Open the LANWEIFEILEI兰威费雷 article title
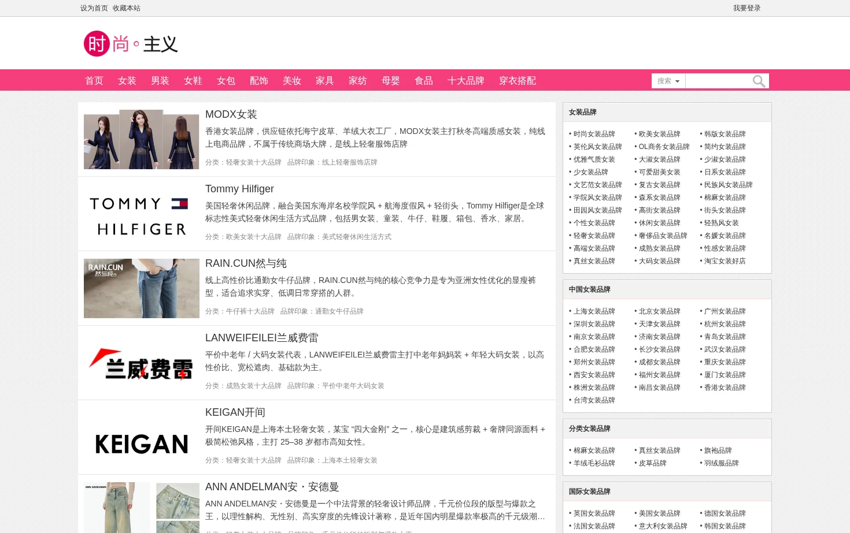 pos(262,338)
